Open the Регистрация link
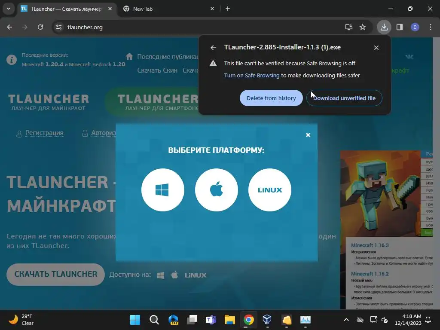Viewport: 440px width, 330px height. (x=44, y=133)
